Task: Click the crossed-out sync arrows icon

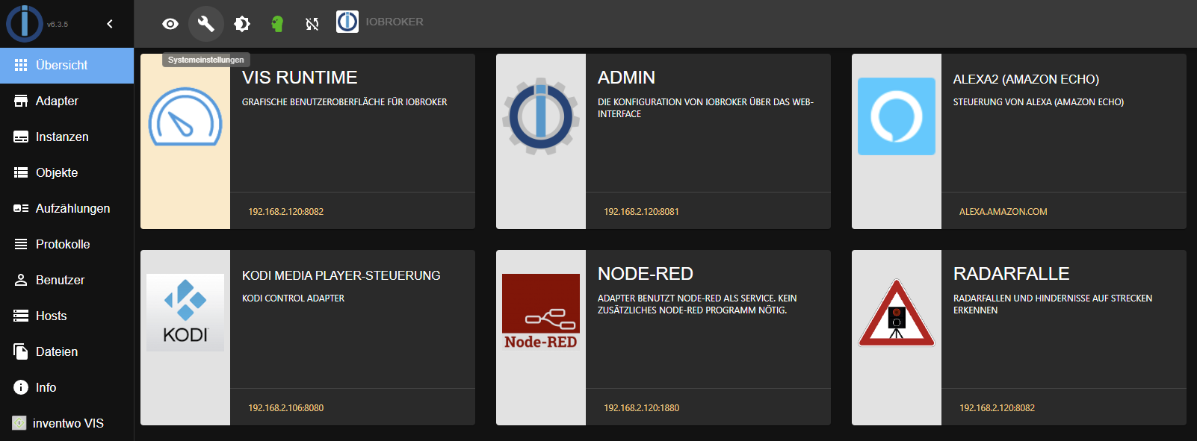Action: (312, 24)
